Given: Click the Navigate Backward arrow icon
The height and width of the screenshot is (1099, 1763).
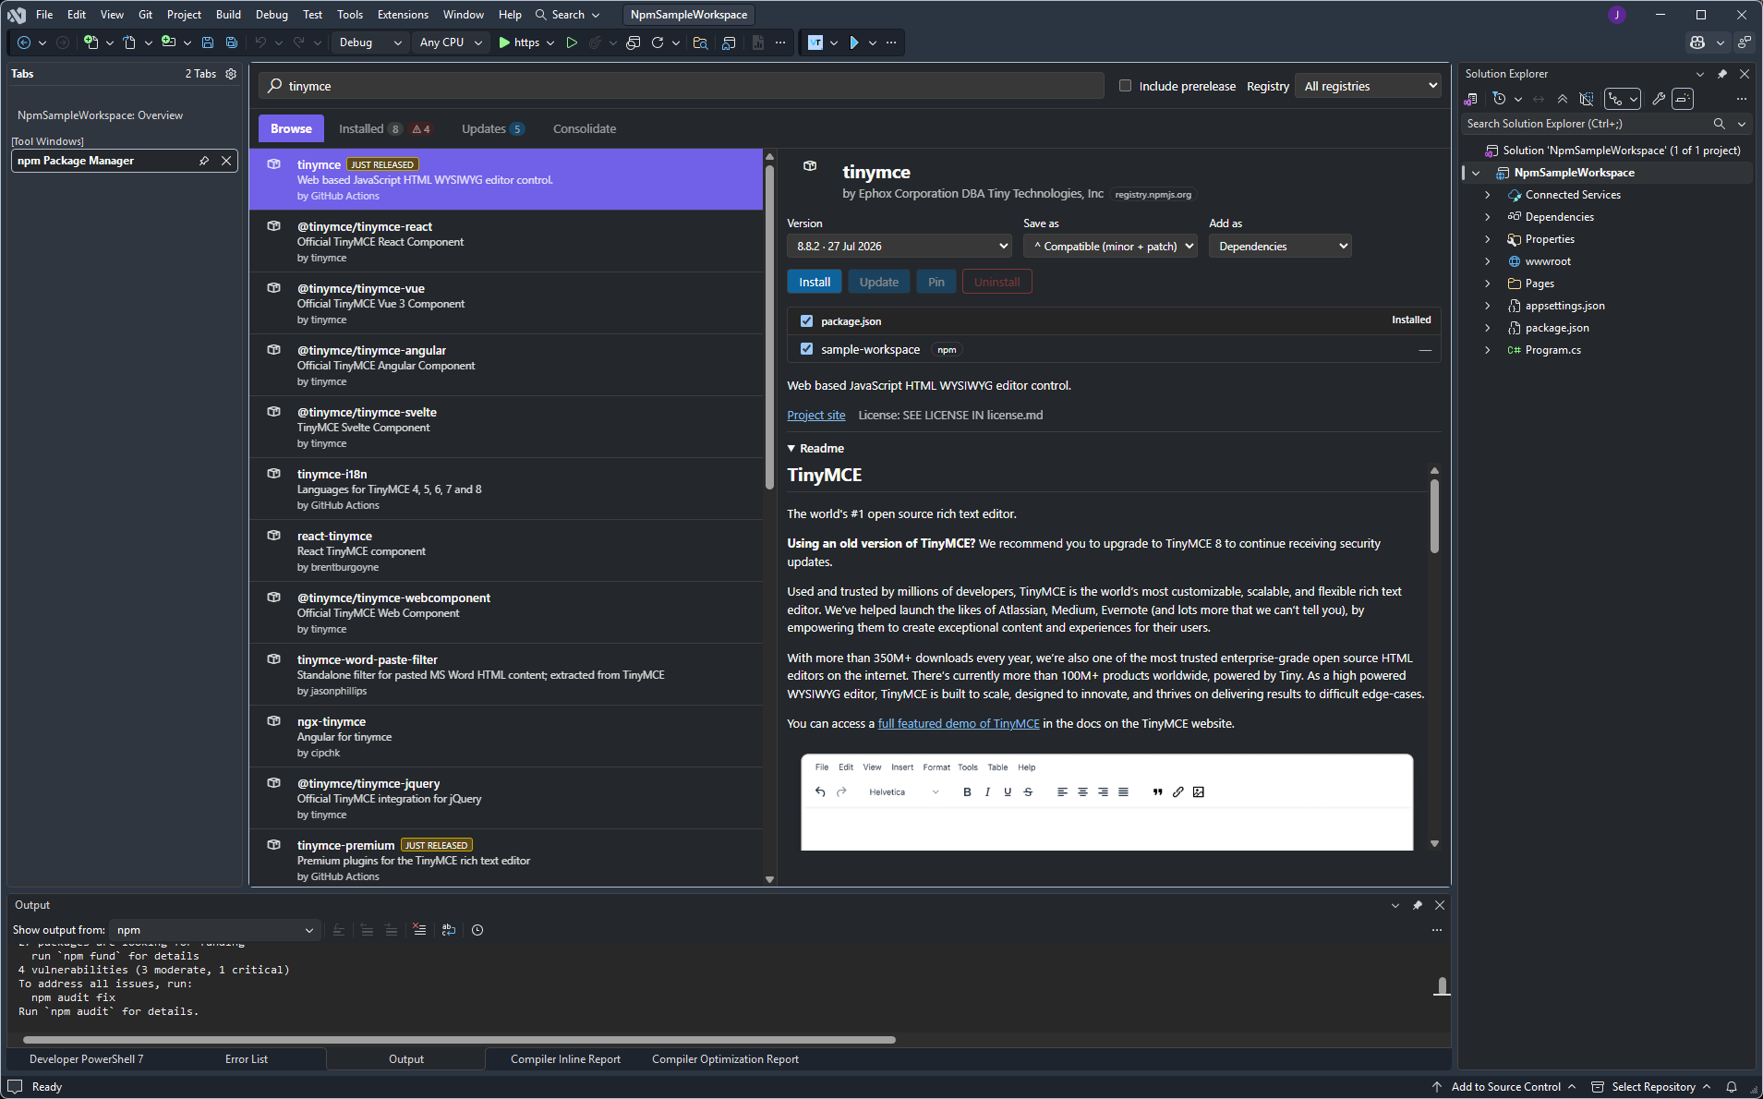Looking at the screenshot, I should [x=24, y=42].
